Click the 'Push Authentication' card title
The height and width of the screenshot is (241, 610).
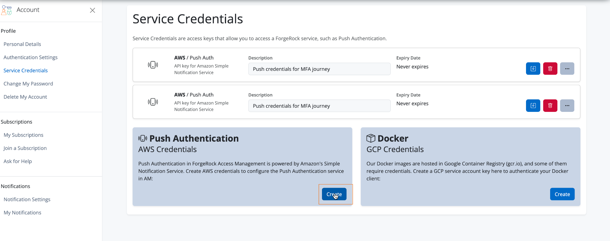tap(194, 138)
